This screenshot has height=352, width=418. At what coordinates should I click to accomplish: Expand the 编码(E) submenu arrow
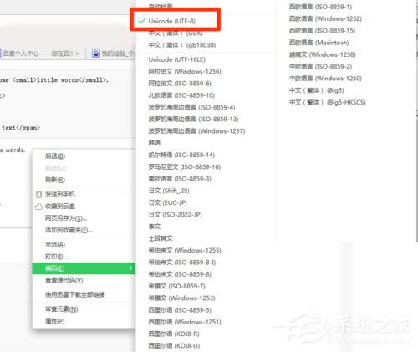click(130, 268)
